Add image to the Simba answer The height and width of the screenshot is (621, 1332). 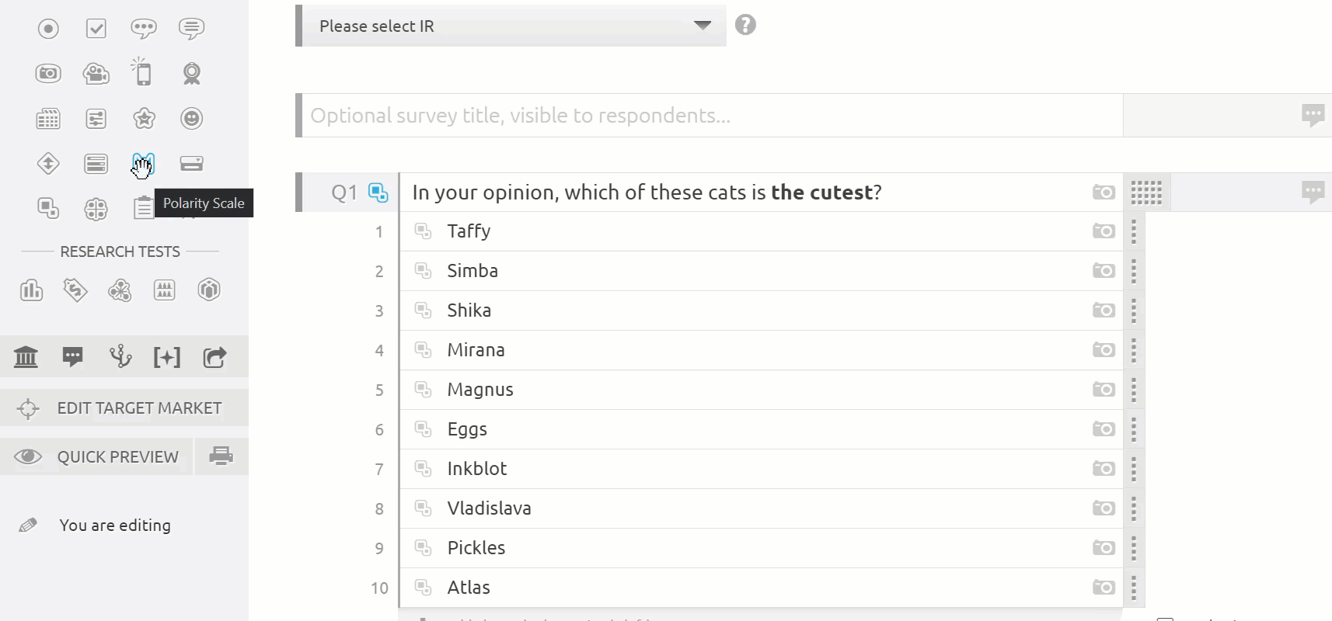tap(1104, 271)
